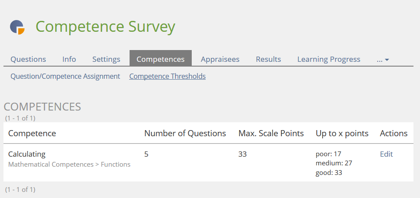The height and width of the screenshot is (198, 420).
Task: Open the Settings tab
Action: click(106, 59)
